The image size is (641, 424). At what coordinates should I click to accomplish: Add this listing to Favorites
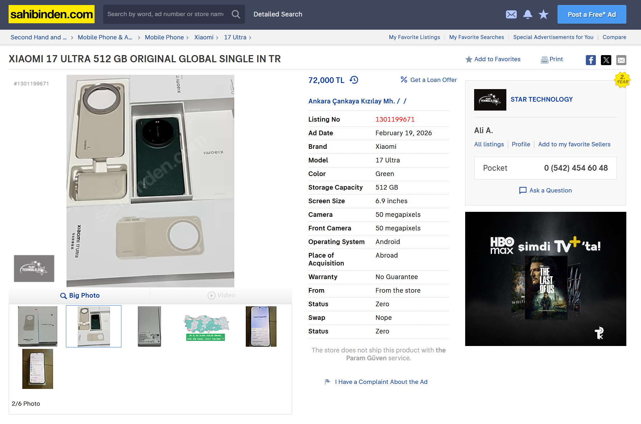click(493, 59)
